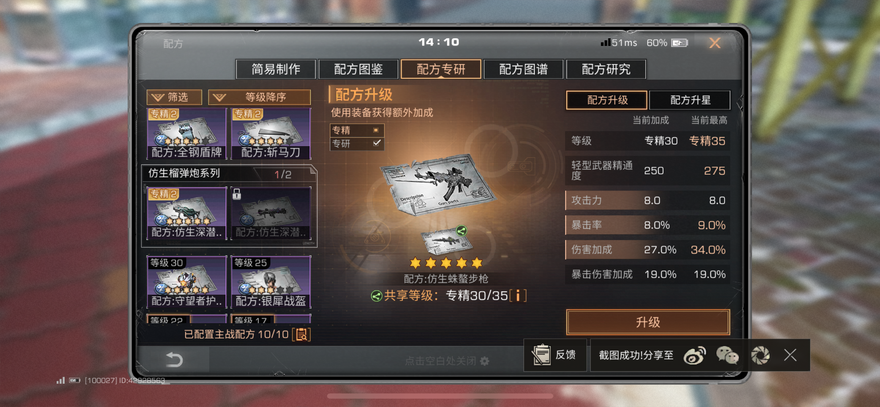The height and width of the screenshot is (407, 880).
Task: Click green share badge on rifle blueprint
Action: pos(462,231)
